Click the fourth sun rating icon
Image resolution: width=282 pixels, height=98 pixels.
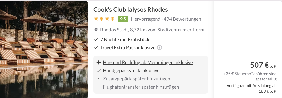coord(113,19)
